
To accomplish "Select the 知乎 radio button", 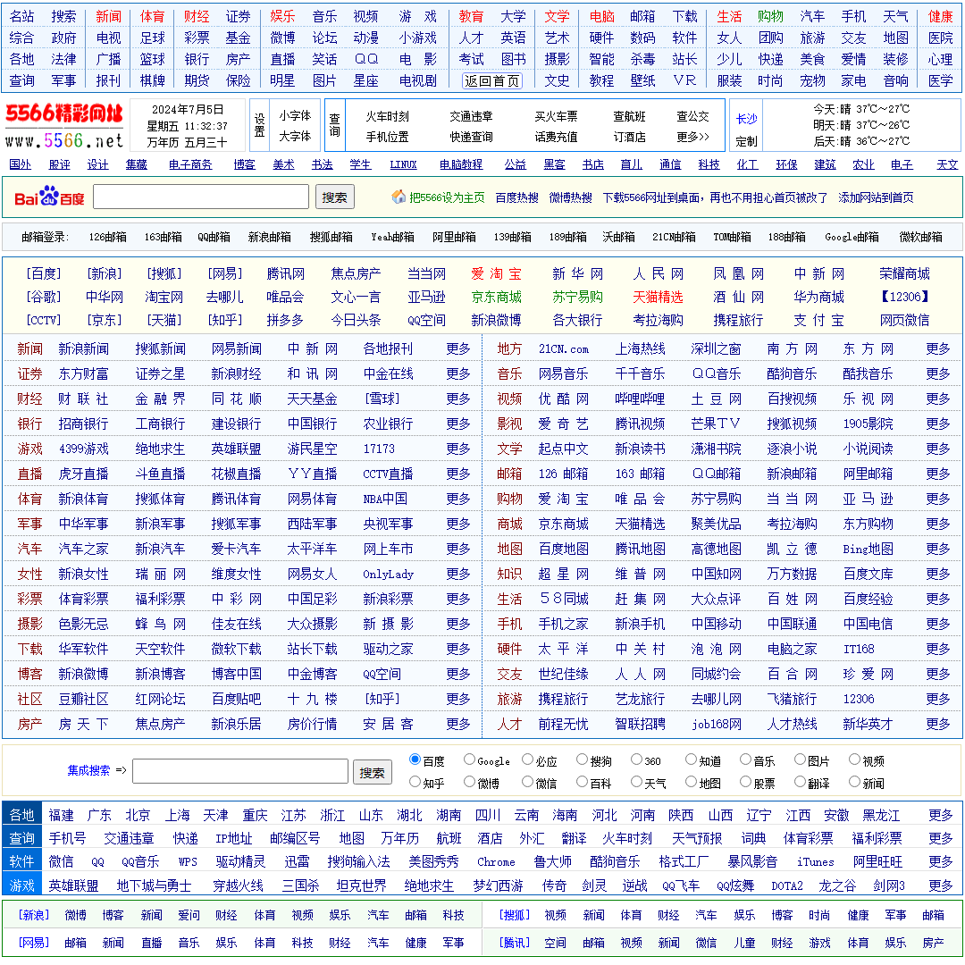I will (415, 782).
